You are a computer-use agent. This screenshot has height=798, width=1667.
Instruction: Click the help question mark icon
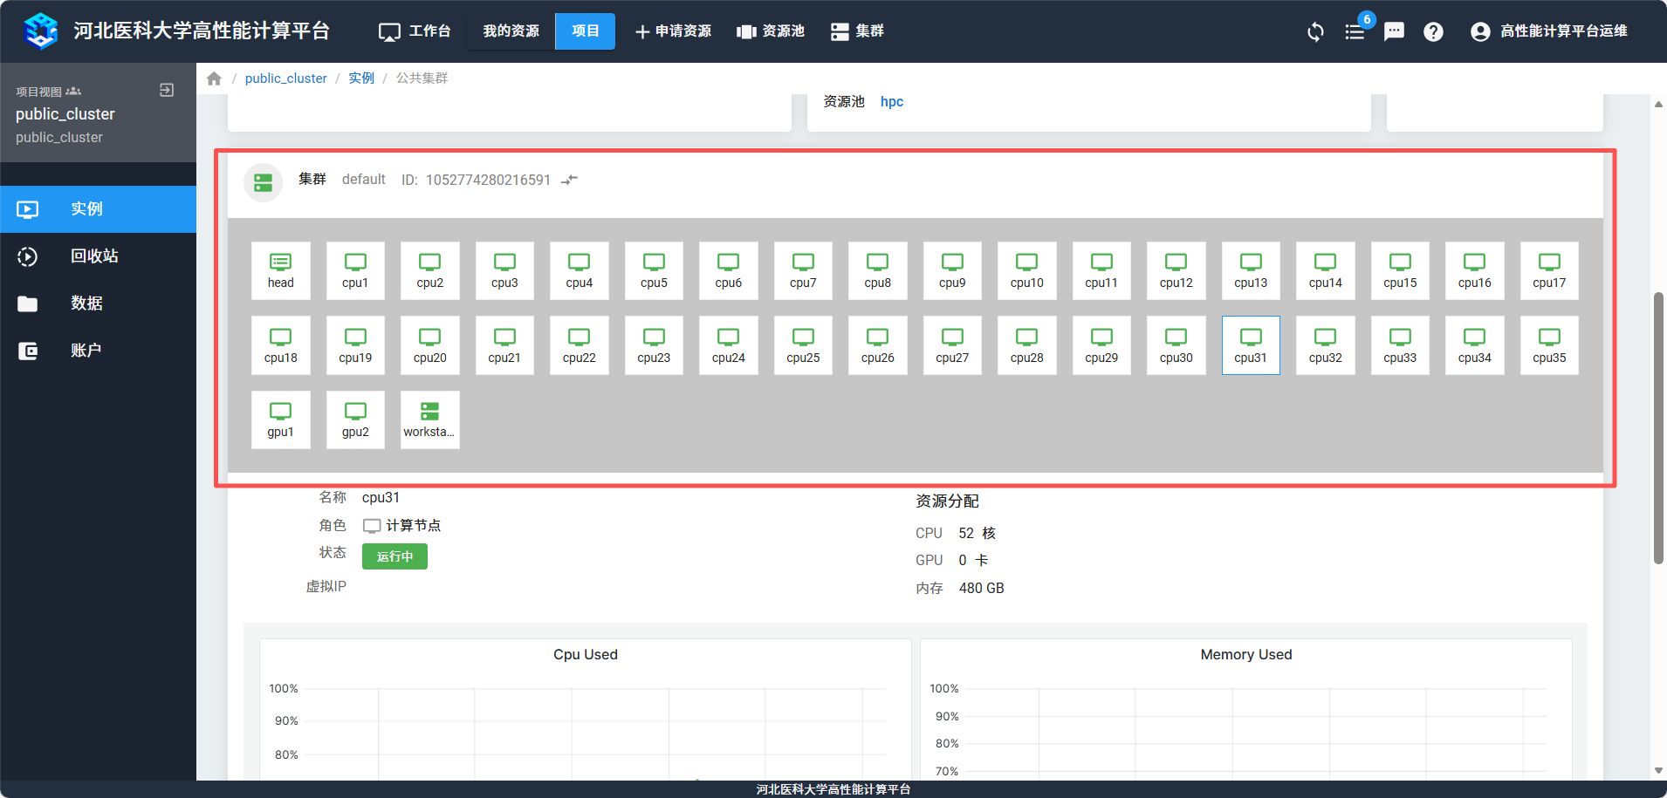pyautogui.click(x=1433, y=32)
